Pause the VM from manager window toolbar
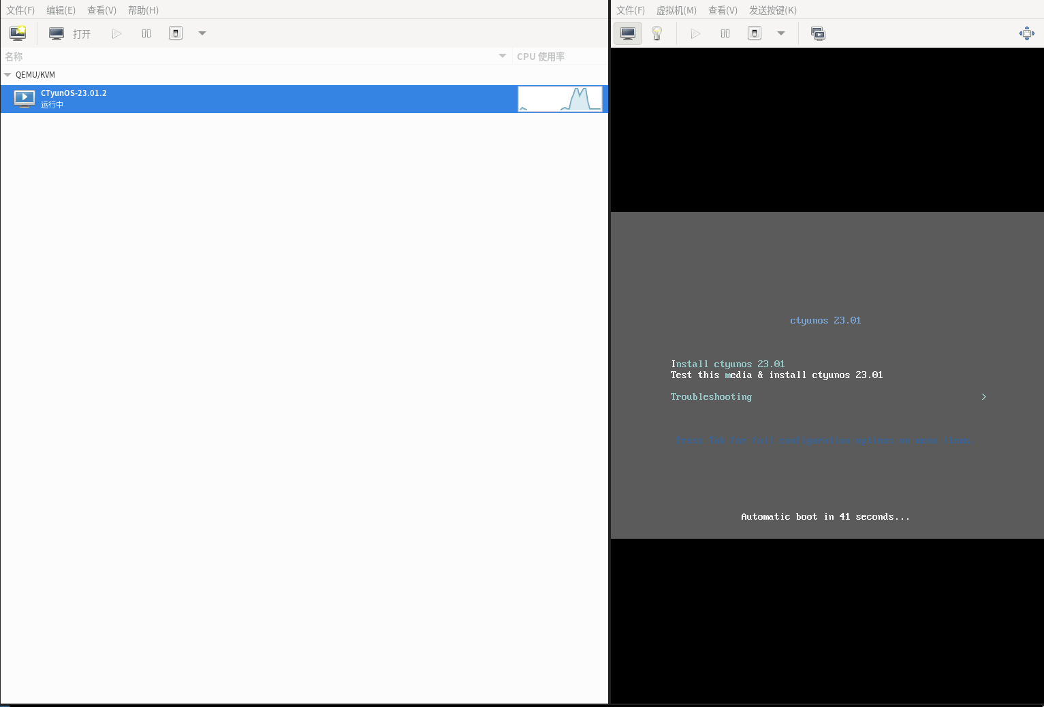 [x=146, y=33]
